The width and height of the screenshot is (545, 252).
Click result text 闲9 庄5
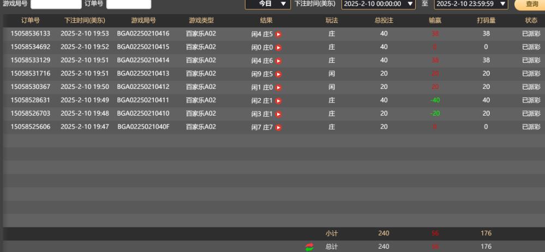tap(262, 74)
